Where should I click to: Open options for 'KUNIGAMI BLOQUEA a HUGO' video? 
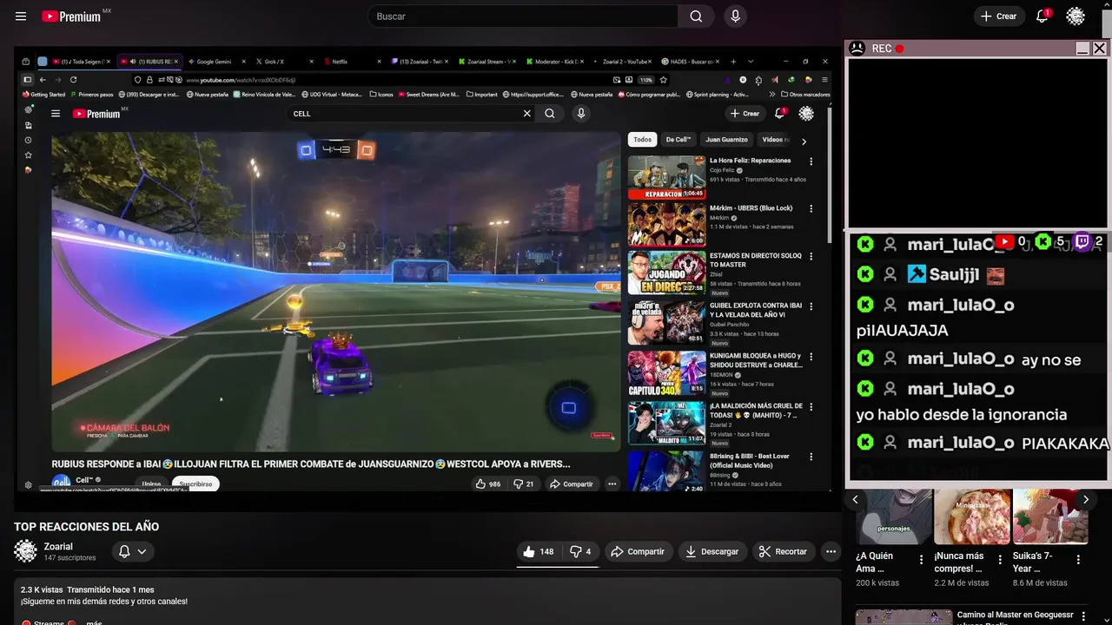coord(811,357)
